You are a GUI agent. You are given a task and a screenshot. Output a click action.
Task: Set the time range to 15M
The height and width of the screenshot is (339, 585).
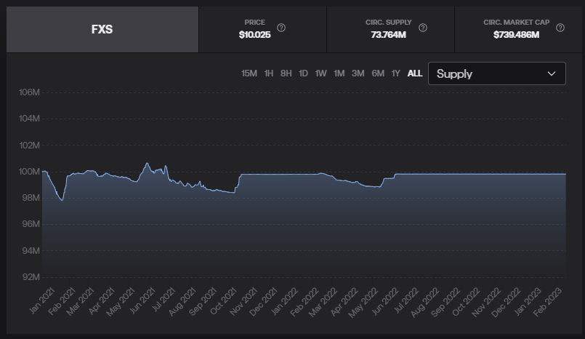249,73
